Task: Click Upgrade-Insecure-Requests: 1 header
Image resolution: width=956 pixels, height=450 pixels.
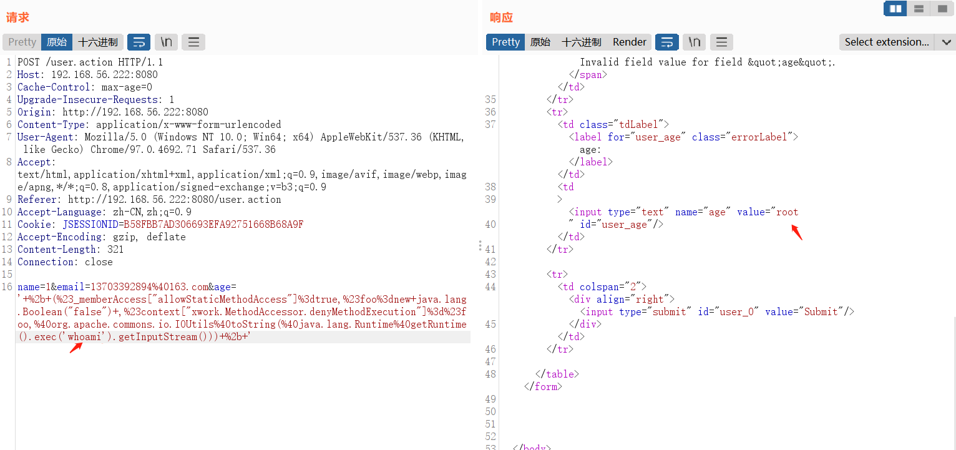Action: point(96,99)
